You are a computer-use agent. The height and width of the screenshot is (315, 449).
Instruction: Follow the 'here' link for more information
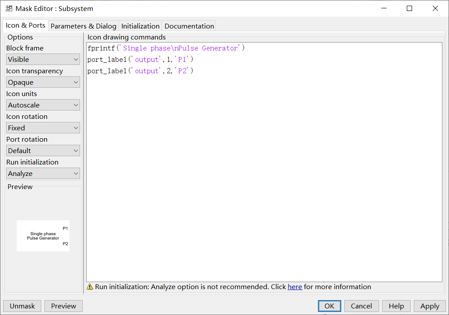(x=295, y=287)
